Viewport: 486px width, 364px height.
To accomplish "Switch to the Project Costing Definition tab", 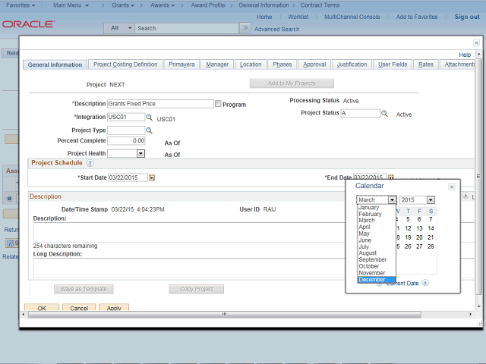I will [125, 64].
